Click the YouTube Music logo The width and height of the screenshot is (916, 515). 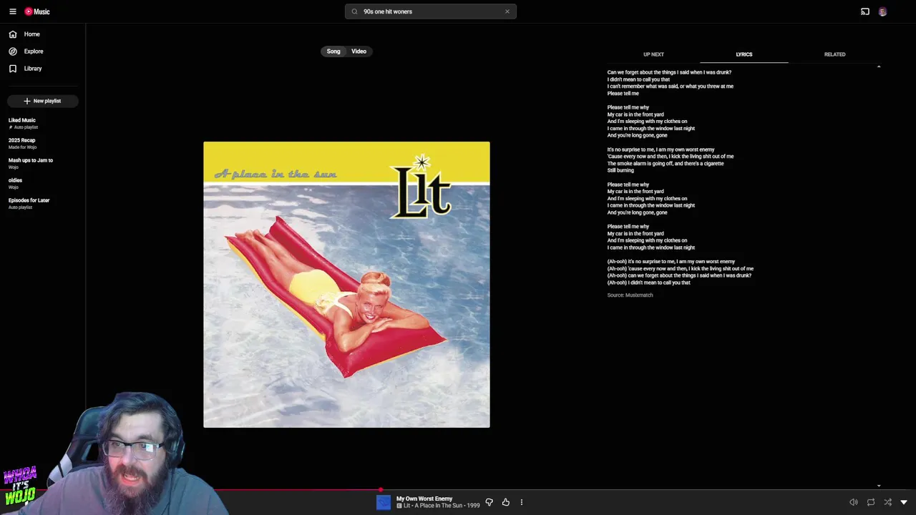(37, 11)
